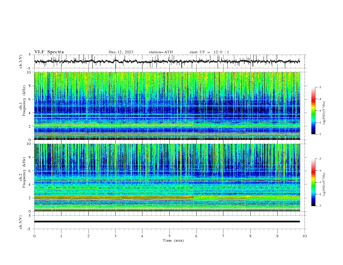Click the ch.2 "Frequency (kHz)" axis label
The width and height of the screenshot is (343, 265).
[x=24, y=173]
